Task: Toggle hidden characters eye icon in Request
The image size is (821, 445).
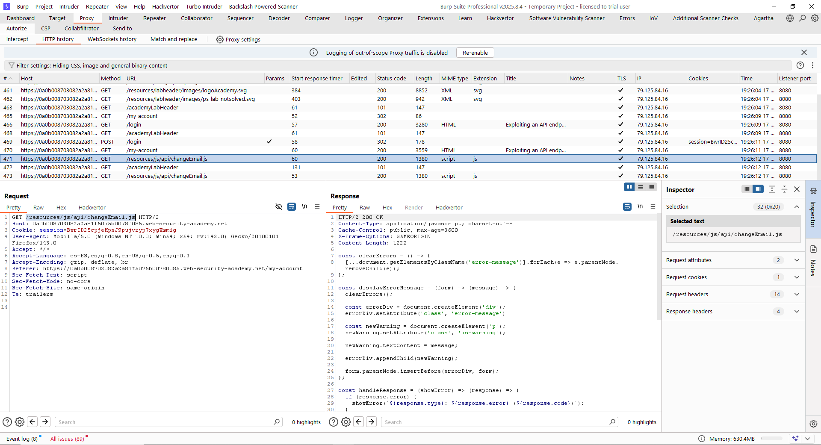Action: tap(279, 206)
